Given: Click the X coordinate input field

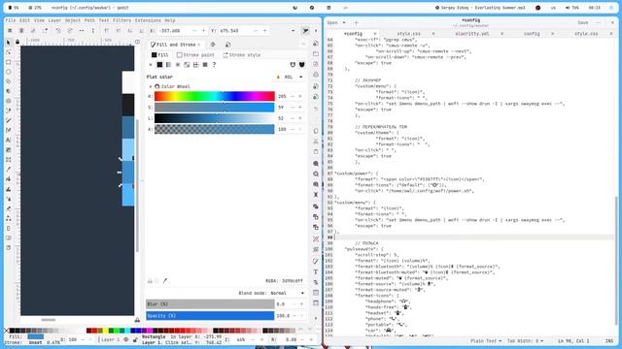Looking at the screenshot, I should (x=174, y=30).
